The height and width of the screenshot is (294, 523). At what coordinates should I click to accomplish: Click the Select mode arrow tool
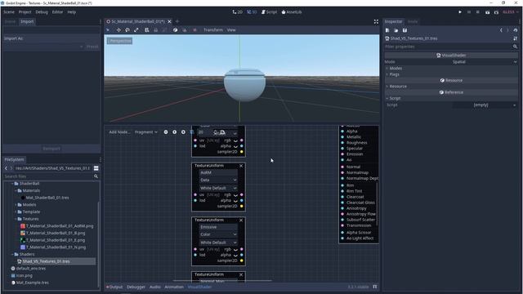click(108, 30)
